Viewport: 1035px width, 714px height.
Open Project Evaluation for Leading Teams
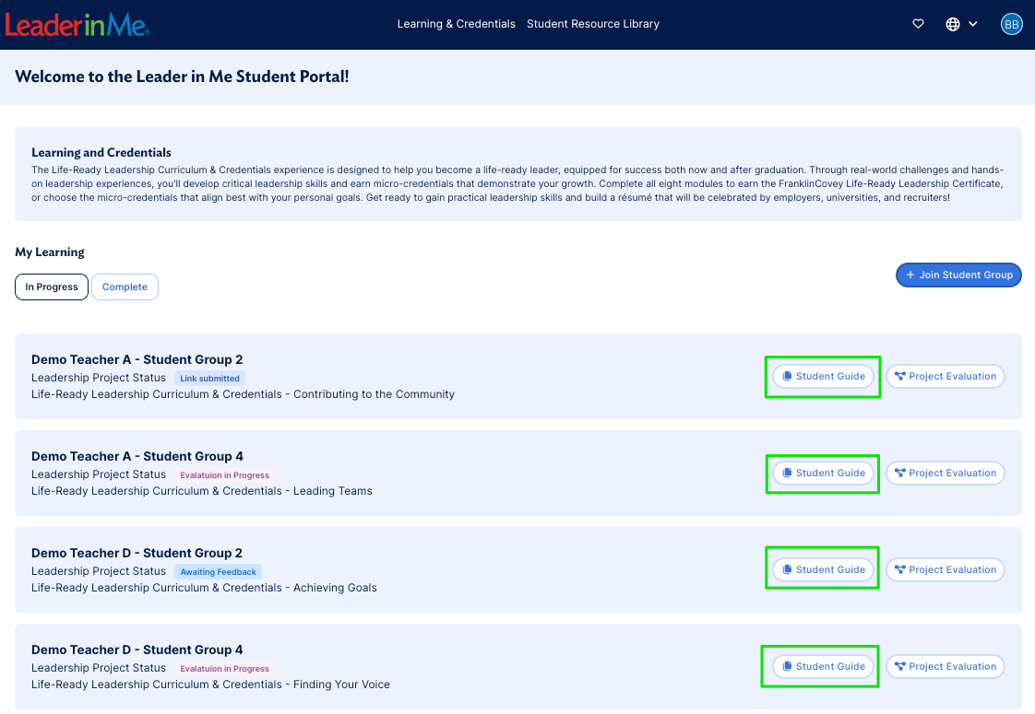945,473
